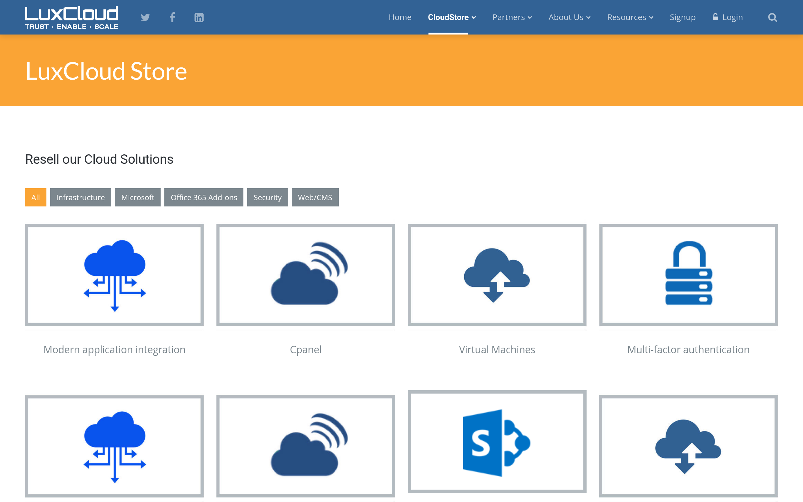This screenshot has height=502, width=803.
Task: Click the padlock icon beside Login
Action: 715,17
